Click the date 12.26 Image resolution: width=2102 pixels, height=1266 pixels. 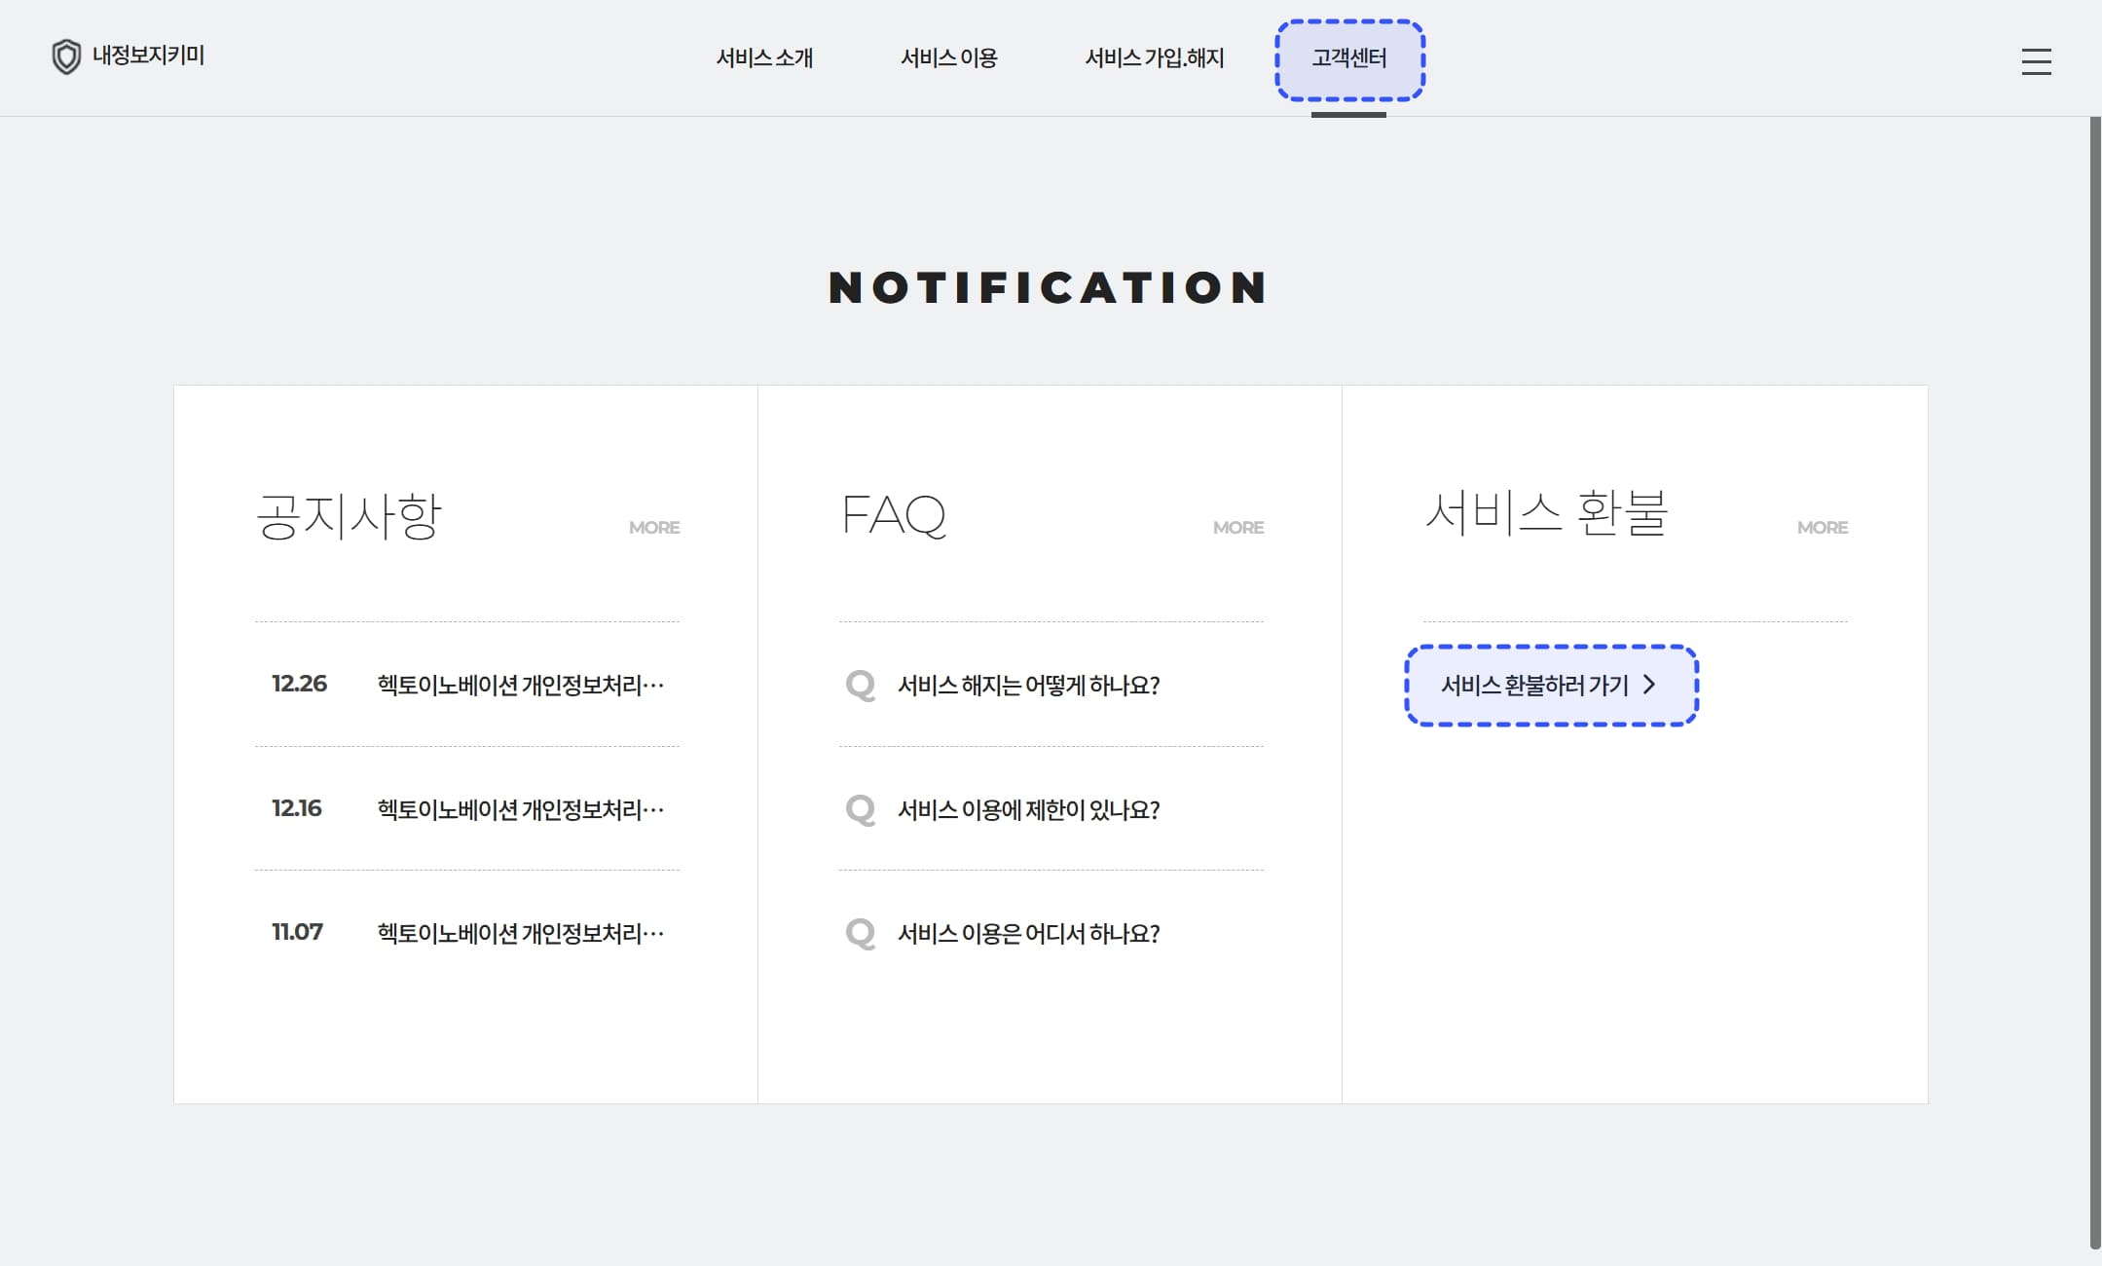[x=299, y=684]
